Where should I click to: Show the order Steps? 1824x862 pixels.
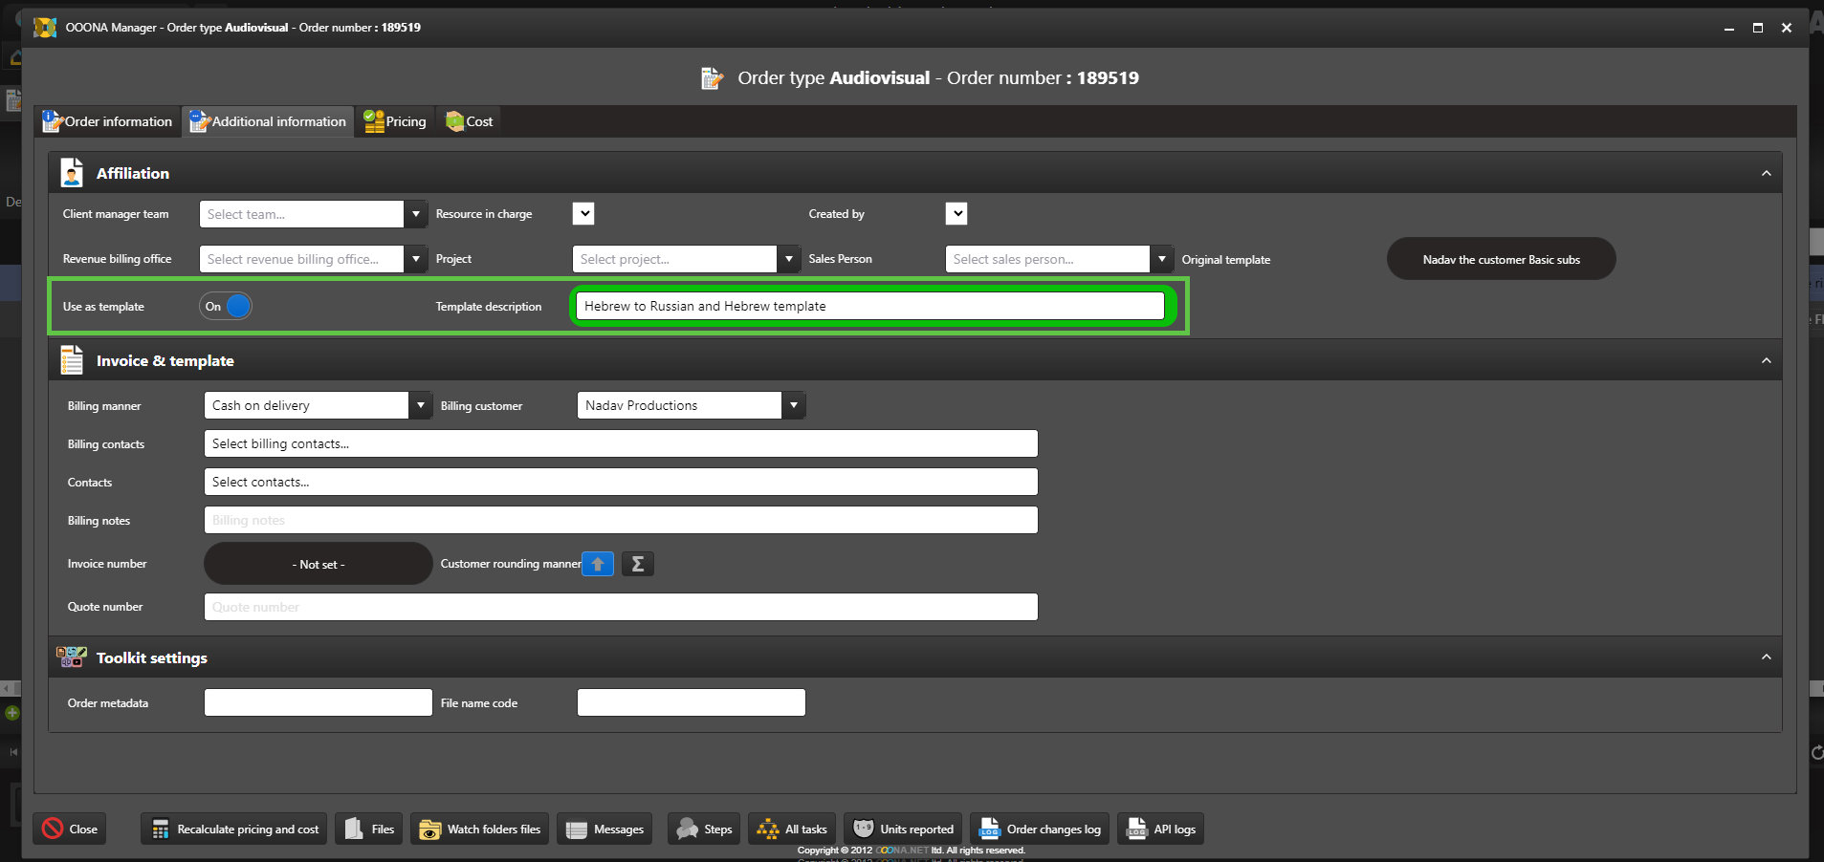tap(704, 829)
